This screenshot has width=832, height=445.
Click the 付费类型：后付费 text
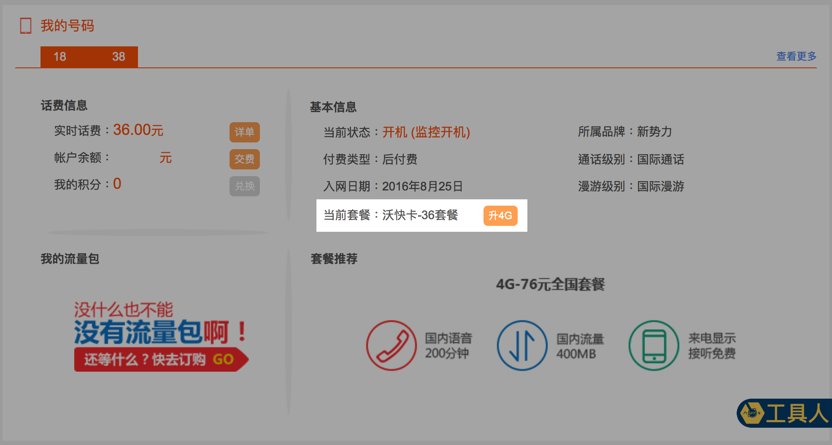click(x=370, y=159)
